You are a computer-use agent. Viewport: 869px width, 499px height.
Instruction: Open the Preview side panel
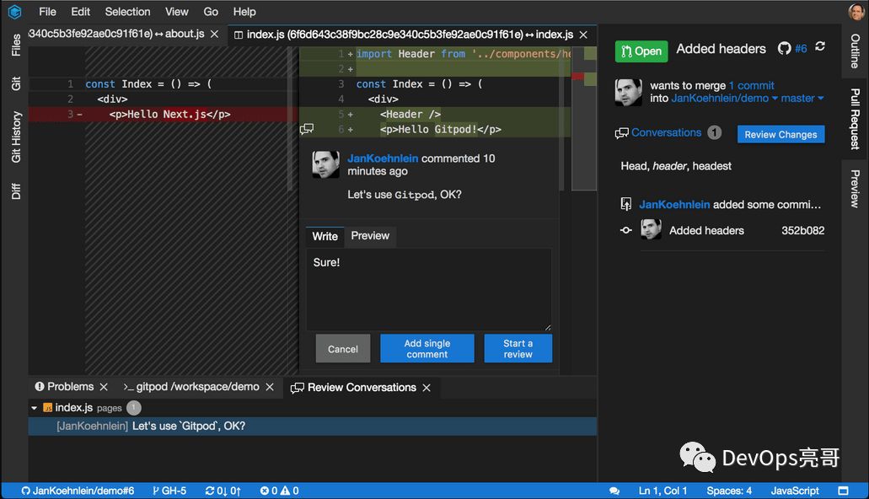point(856,189)
